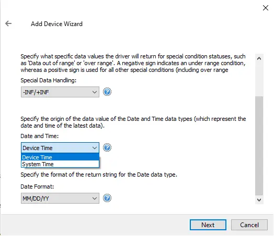Close the Add Device Wizard window

pyautogui.click(x=266, y=8)
